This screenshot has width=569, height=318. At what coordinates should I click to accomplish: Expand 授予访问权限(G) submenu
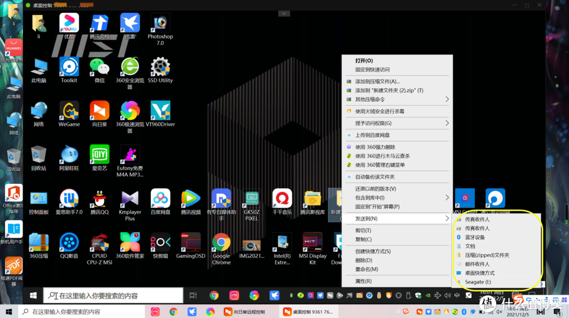(x=397, y=123)
